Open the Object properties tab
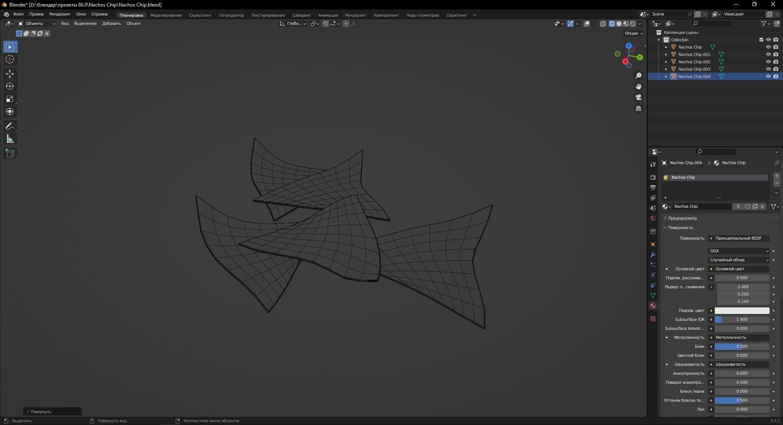Viewport: 783px width, 425px height. pos(653,245)
